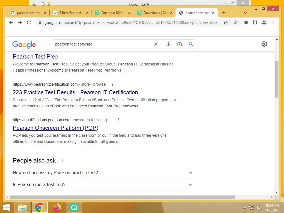Open volume control in system tray
This screenshot has width=284, height=213.
coord(258,208)
